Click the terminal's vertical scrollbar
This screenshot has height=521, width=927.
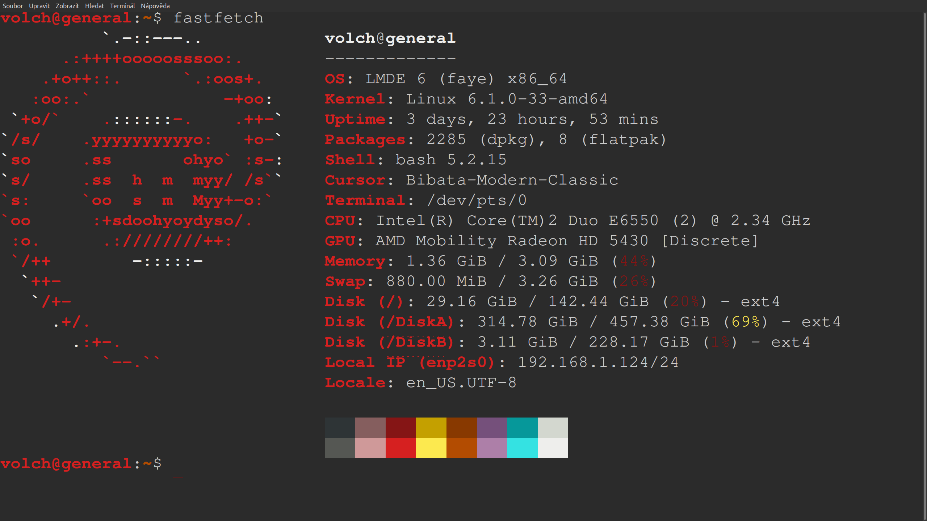coord(924,253)
